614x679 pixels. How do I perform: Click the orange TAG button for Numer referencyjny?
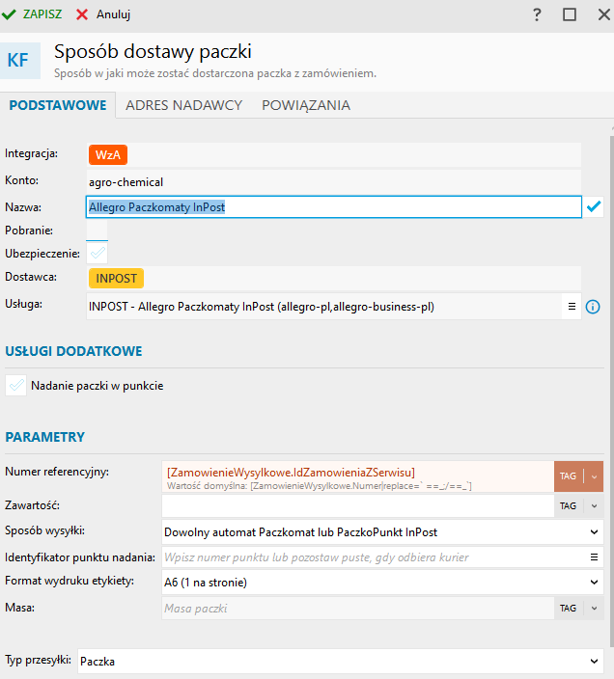[x=568, y=475]
